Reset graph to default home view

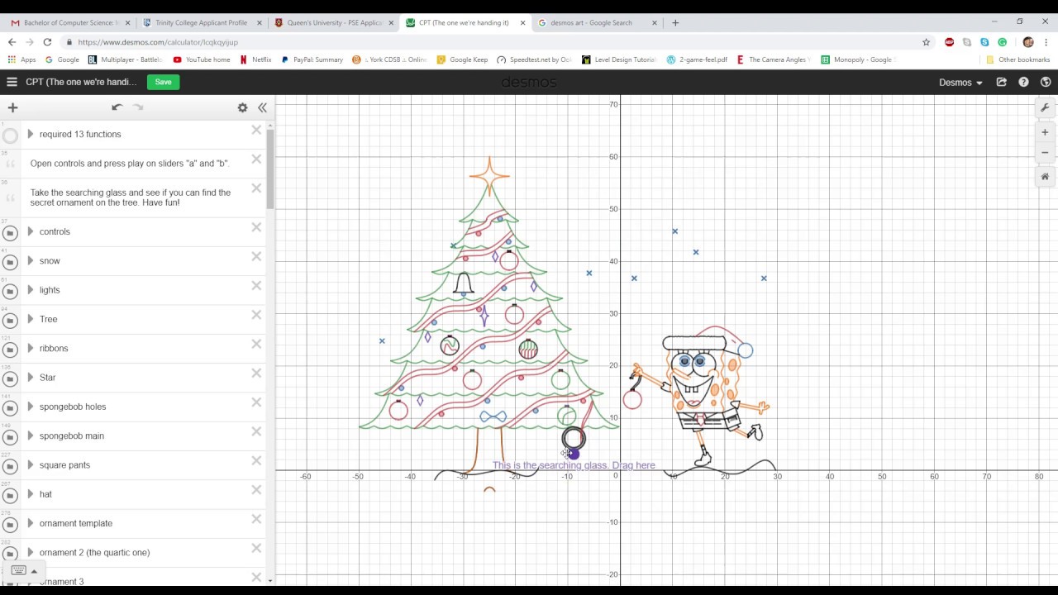pos(1045,176)
